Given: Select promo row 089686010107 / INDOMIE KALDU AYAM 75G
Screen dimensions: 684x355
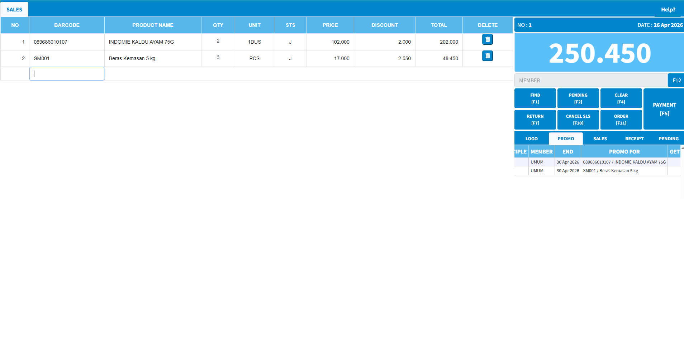Looking at the screenshot, I should (x=597, y=162).
